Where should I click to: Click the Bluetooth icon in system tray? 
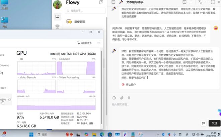pyautogui.click(x=163, y=134)
